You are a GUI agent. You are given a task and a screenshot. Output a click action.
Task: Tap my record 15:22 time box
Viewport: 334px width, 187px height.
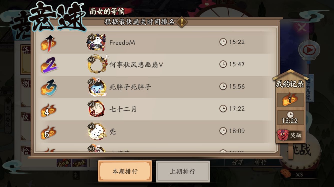(x=290, y=118)
